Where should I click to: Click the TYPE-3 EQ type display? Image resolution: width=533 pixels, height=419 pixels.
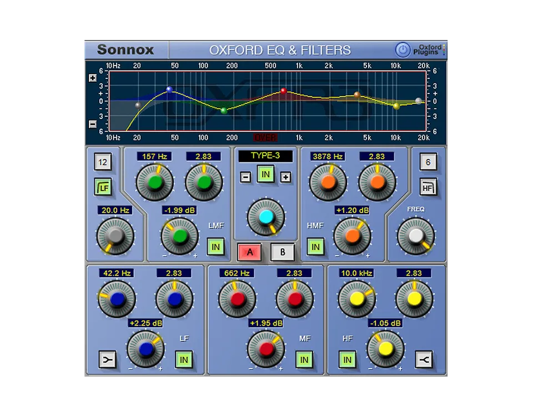(265, 156)
